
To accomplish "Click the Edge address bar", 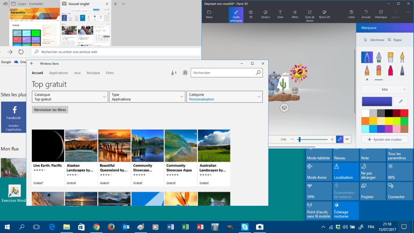I will 116,52.
